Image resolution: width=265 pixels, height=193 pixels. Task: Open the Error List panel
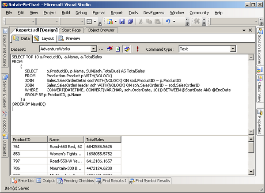tap(23, 181)
